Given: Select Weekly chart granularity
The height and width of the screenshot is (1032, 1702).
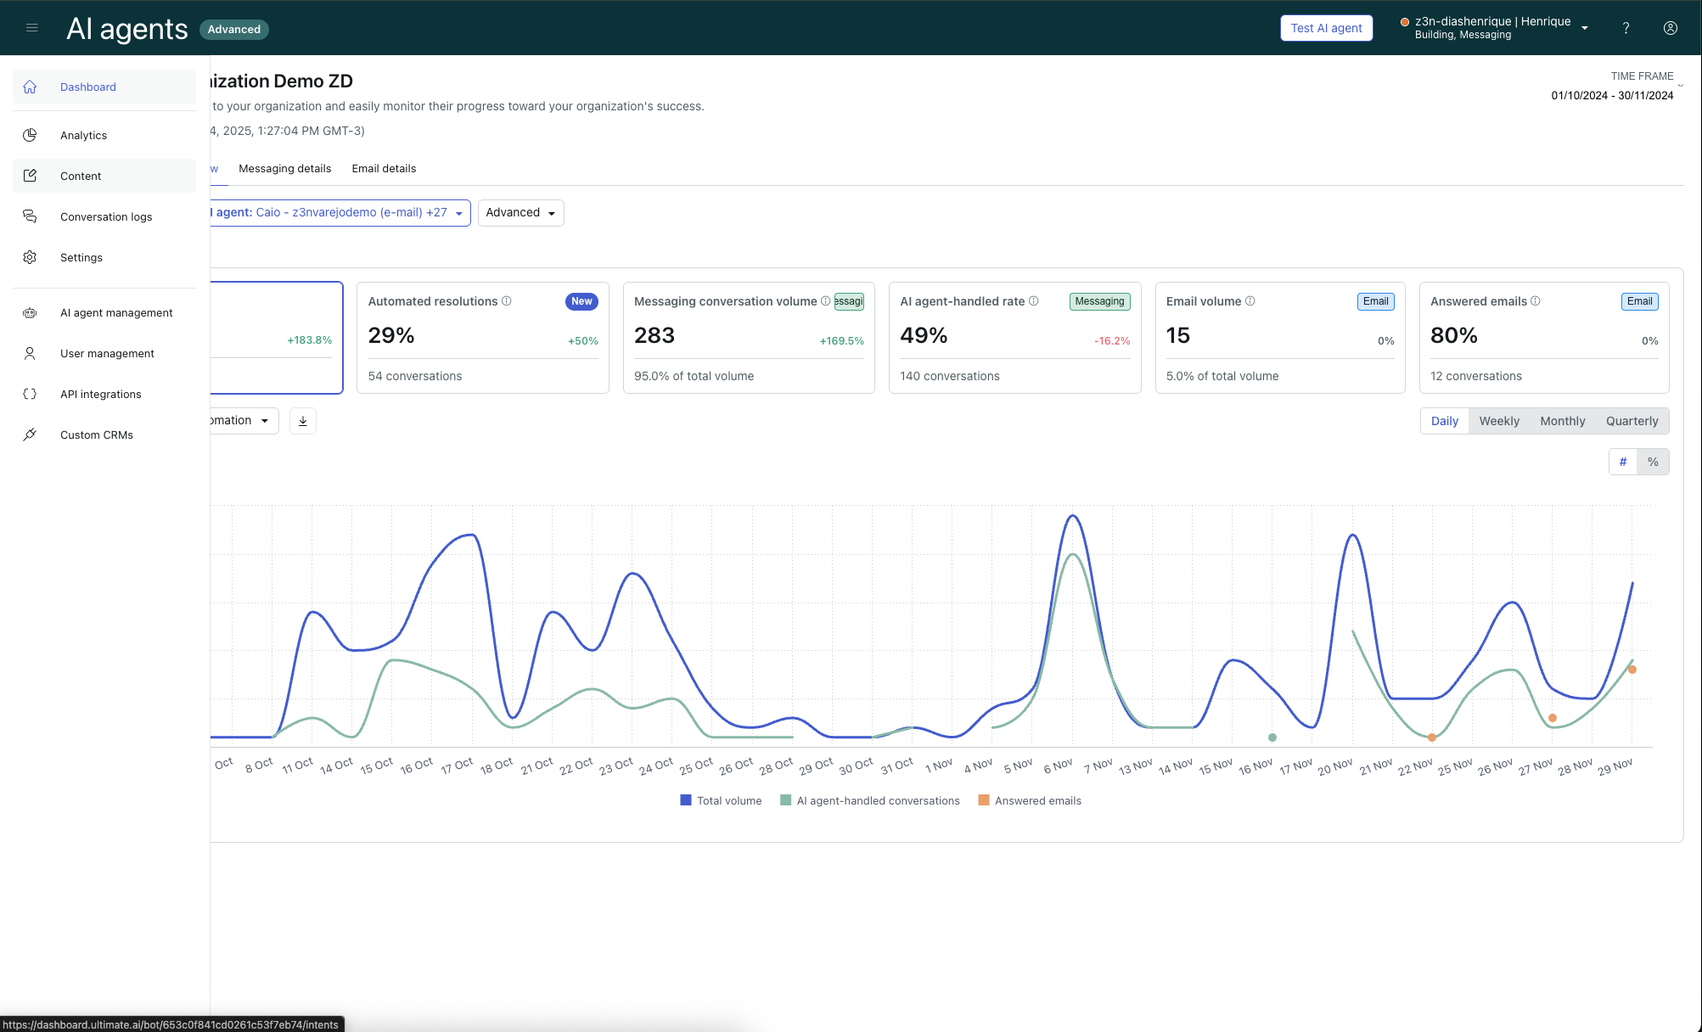Looking at the screenshot, I should [1499, 421].
